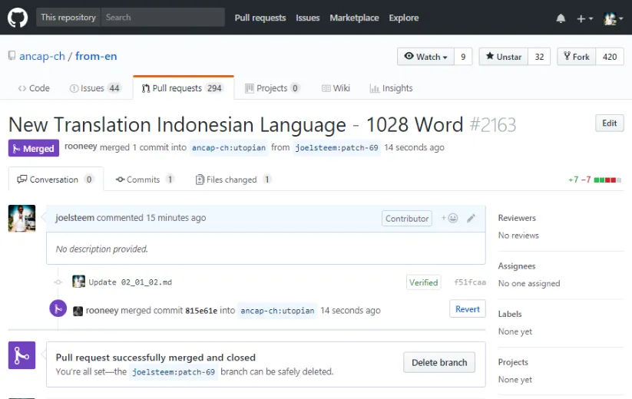Click the No one assigned text
This screenshot has height=399, width=632.
tap(529, 283)
